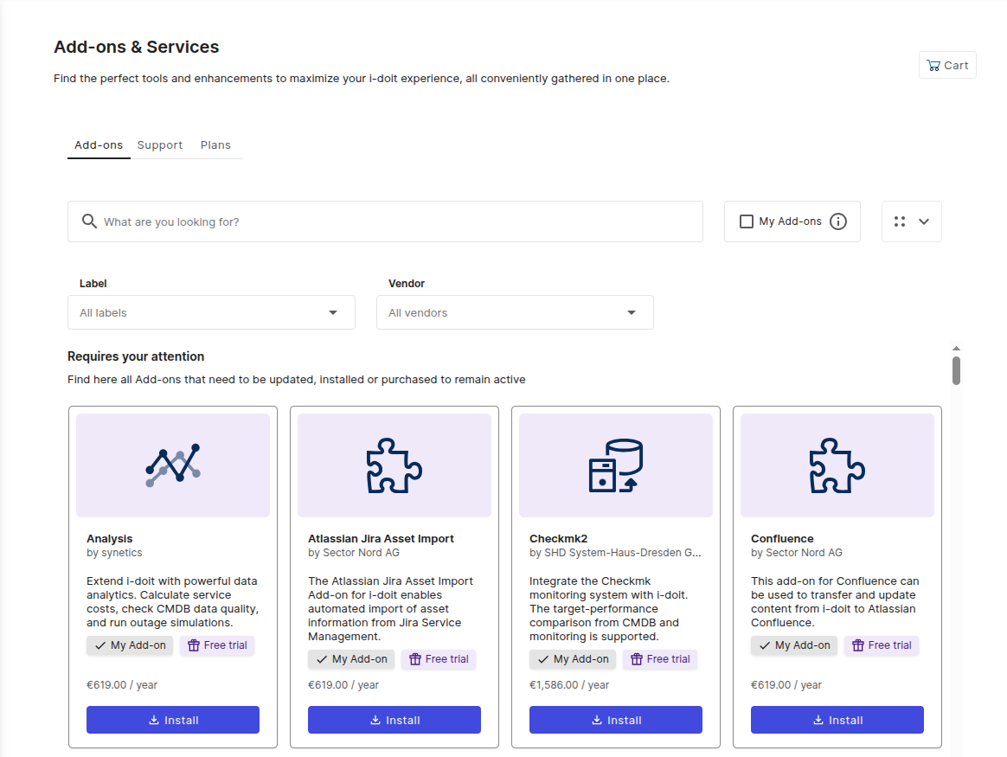Viewport: 1007px width, 757px height.
Task: Click the add-on list scrollbar thumb
Action: [x=956, y=369]
